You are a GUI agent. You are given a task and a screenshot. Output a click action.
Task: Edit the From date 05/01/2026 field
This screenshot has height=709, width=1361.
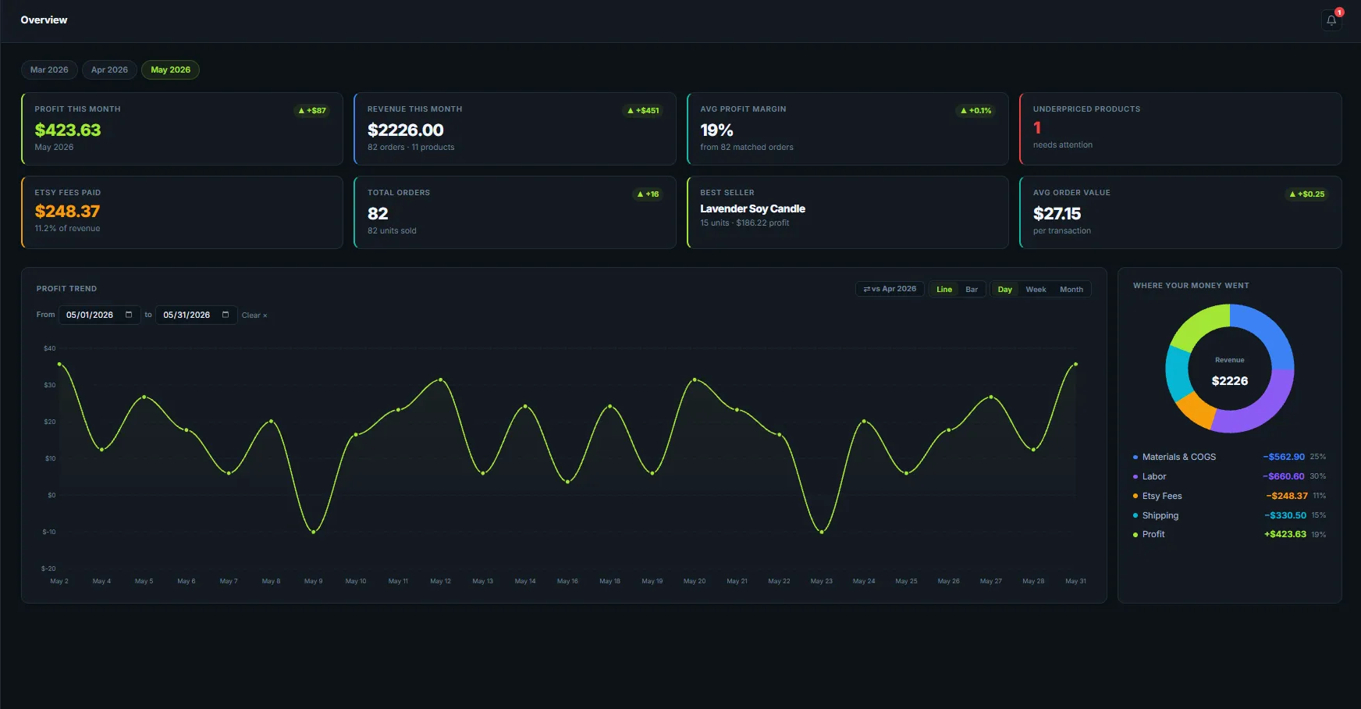[x=100, y=315]
